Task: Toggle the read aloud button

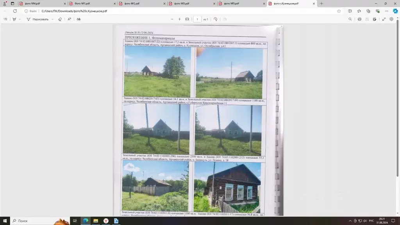Action: [x=70, y=19]
